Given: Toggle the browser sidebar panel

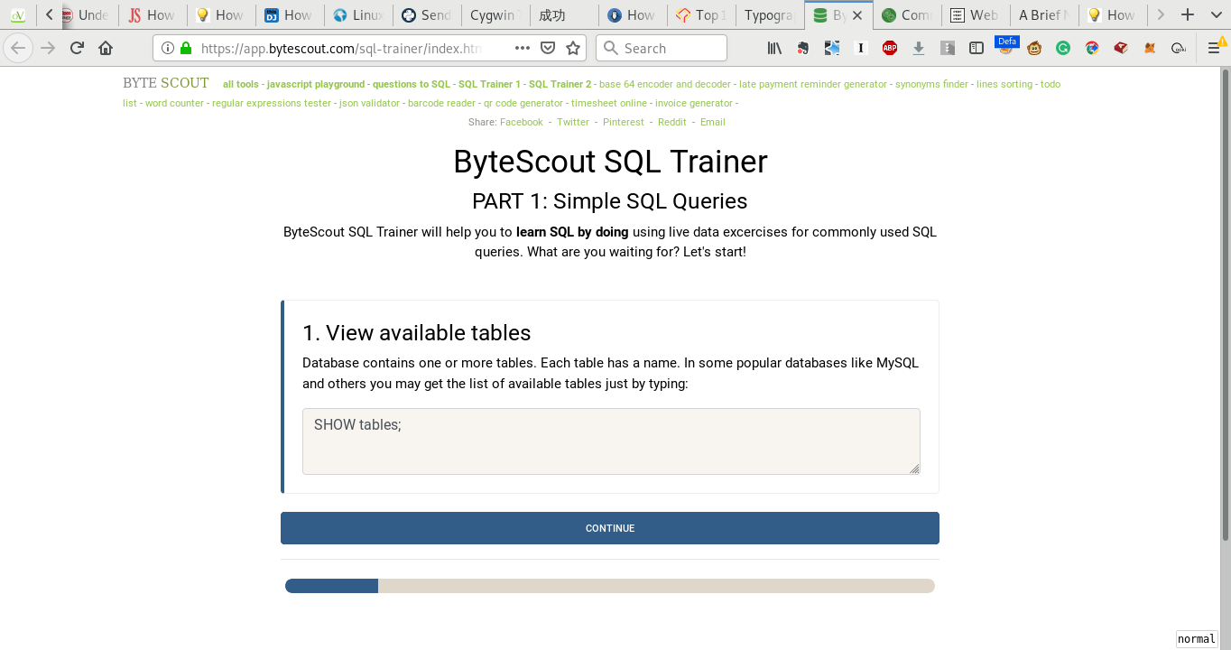Looking at the screenshot, I should pos(976,47).
